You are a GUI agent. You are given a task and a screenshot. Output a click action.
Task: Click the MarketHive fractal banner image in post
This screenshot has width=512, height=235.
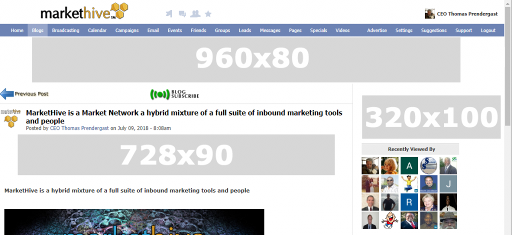(x=134, y=222)
